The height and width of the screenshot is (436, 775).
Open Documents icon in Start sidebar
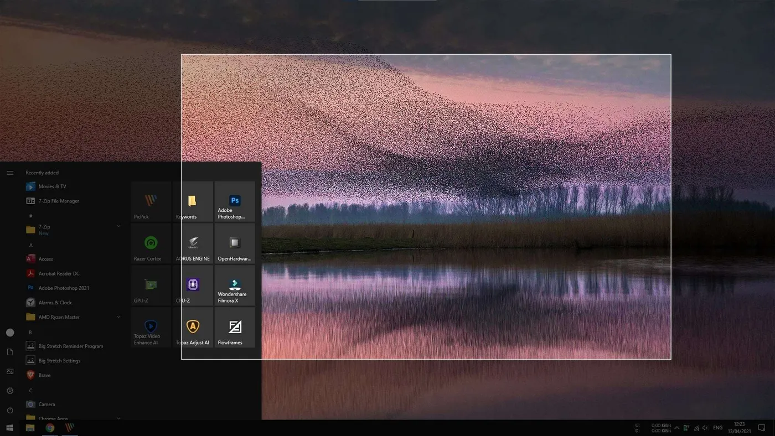point(10,352)
